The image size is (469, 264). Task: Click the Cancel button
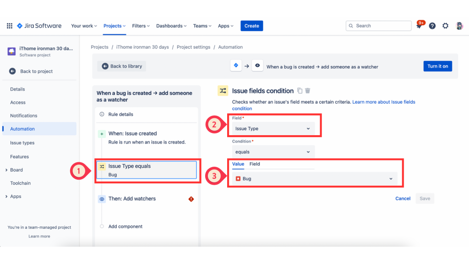[403, 198]
